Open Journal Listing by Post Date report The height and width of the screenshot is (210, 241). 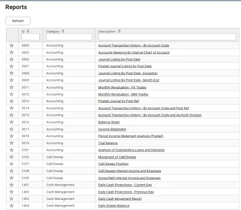coord(119,59)
